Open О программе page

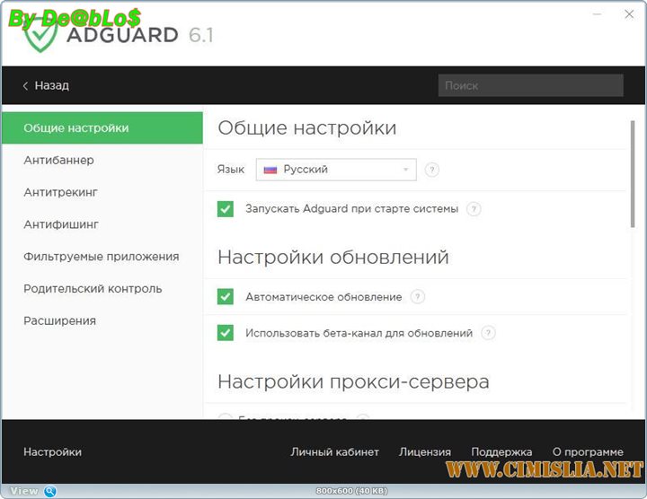click(x=588, y=452)
